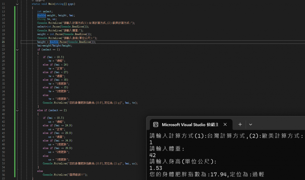Click 'else if (bmi <= 29.9)' condition
Viewport: 305px width, 180px height.
click(x=57, y=133)
